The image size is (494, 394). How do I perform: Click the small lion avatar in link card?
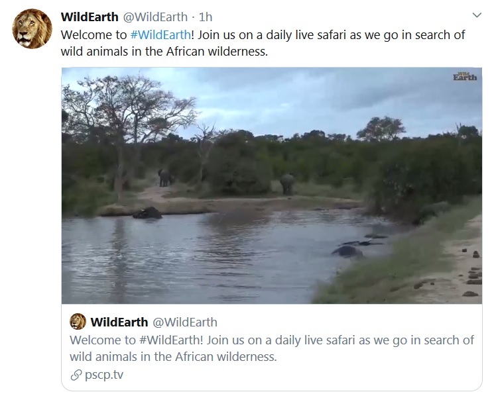point(78,322)
